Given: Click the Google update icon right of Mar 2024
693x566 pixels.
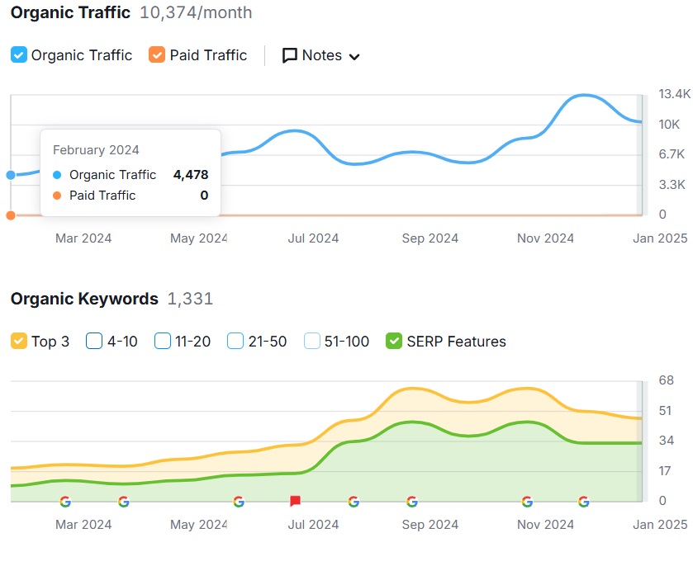Looking at the screenshot, I should pos(123,501).
